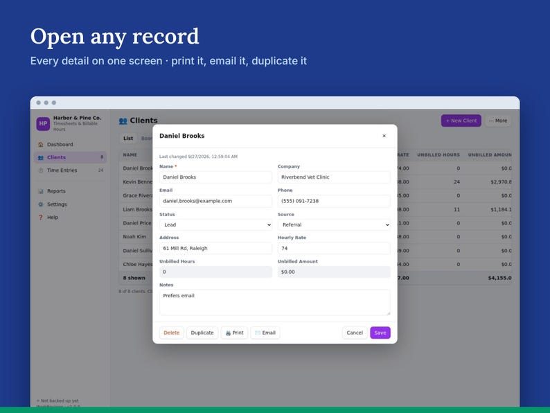Switch to the List view tab
This screenshot has width=550, height=413.
tap(128, 139)
